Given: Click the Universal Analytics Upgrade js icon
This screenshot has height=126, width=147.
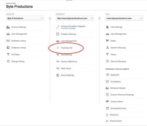Looking at the screenshot, I should (x=58, y=27).
